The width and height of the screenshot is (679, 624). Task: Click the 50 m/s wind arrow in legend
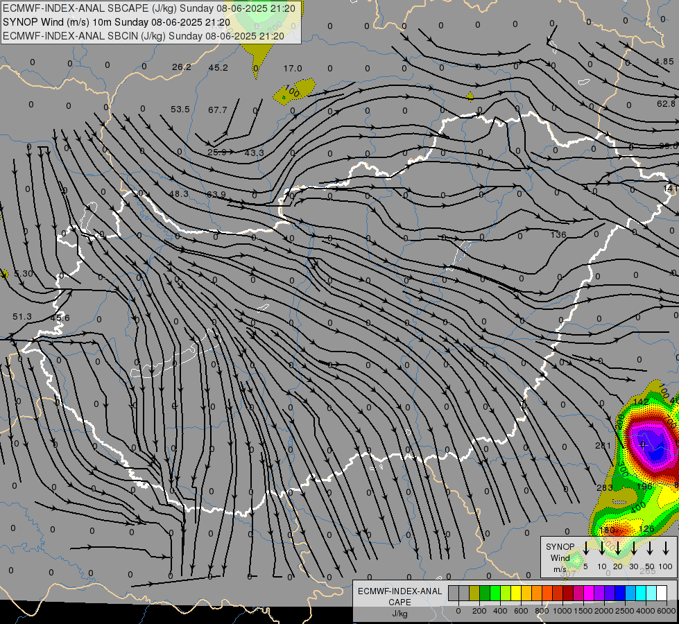click(x=650, y=548)
